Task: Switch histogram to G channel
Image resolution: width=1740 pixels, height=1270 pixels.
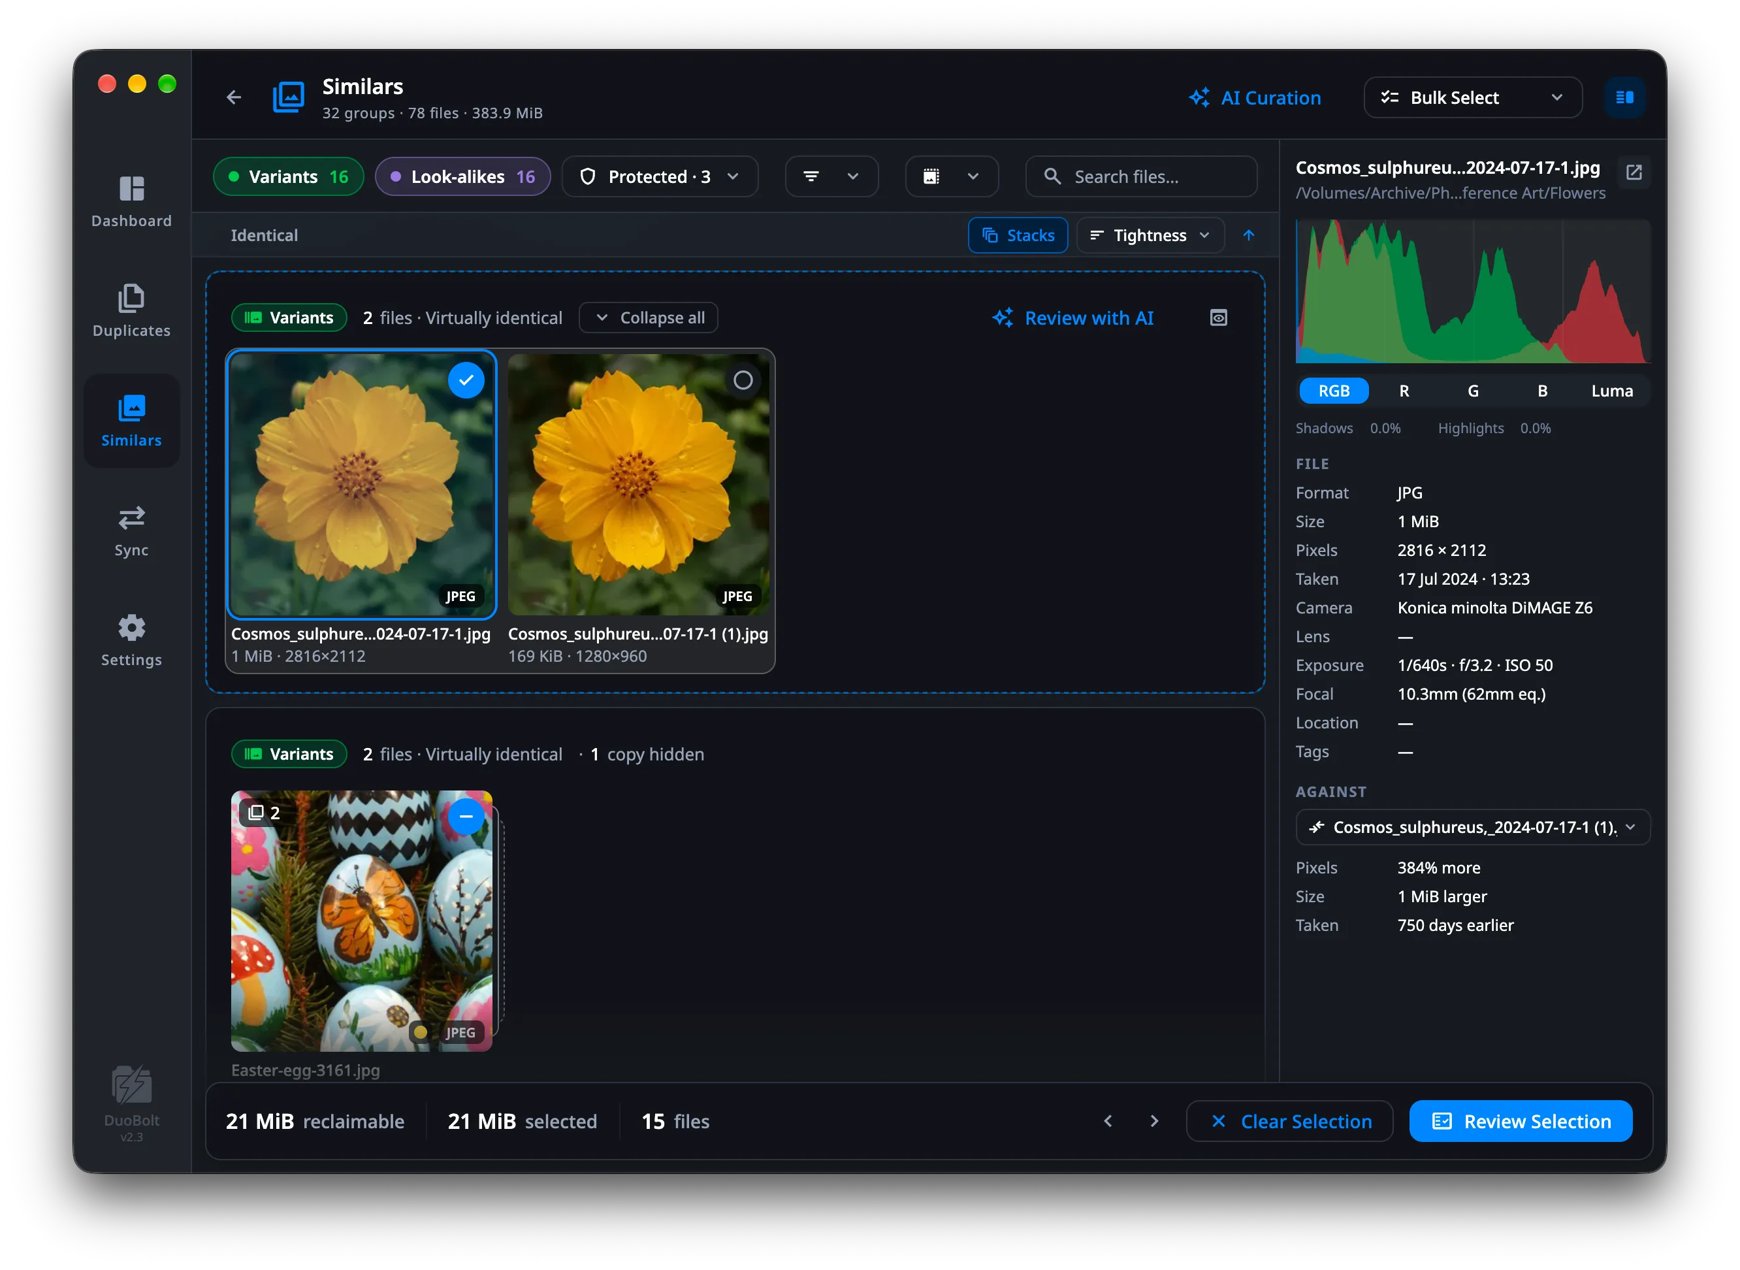Action: (1473, 391)
